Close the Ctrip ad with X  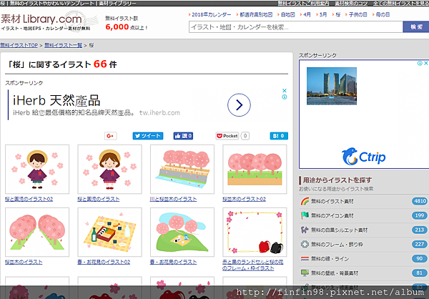(x=426, y=63)
